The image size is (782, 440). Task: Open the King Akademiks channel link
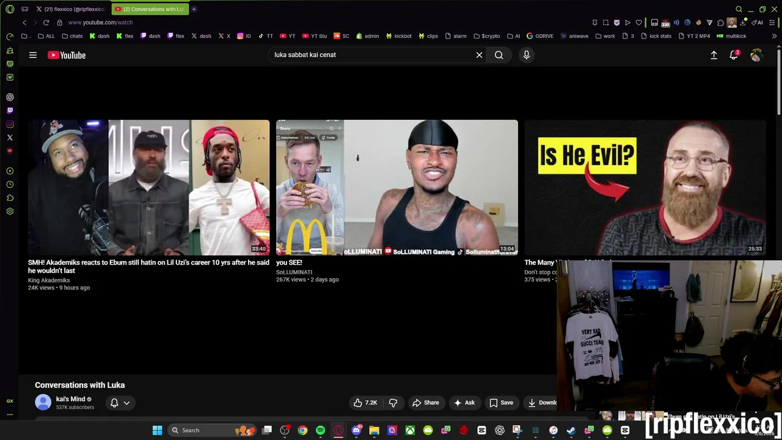coord(49,280)
